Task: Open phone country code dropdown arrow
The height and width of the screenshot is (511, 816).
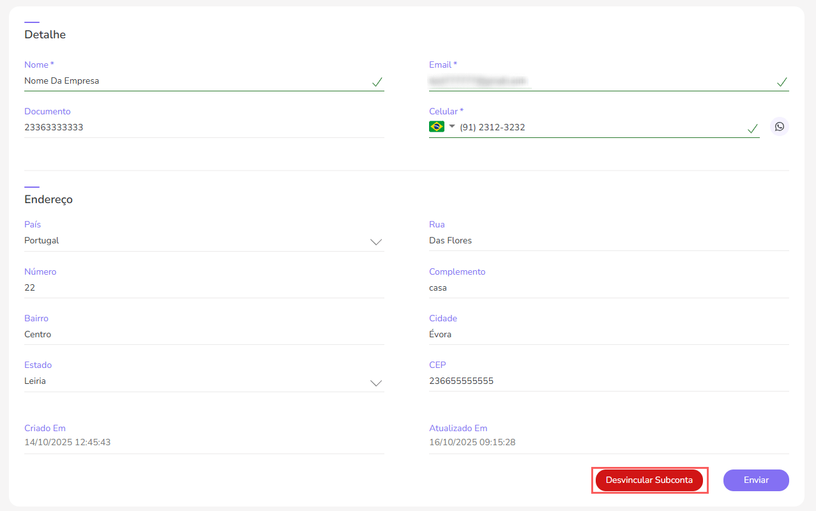Action: [451, 126]
